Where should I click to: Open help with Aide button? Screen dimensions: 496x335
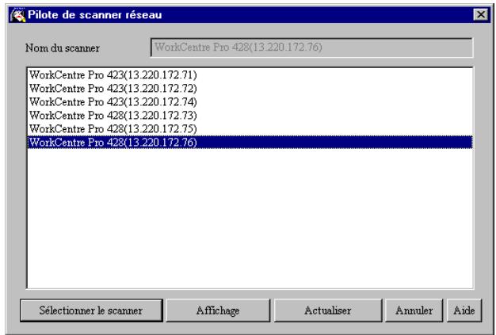464,310
